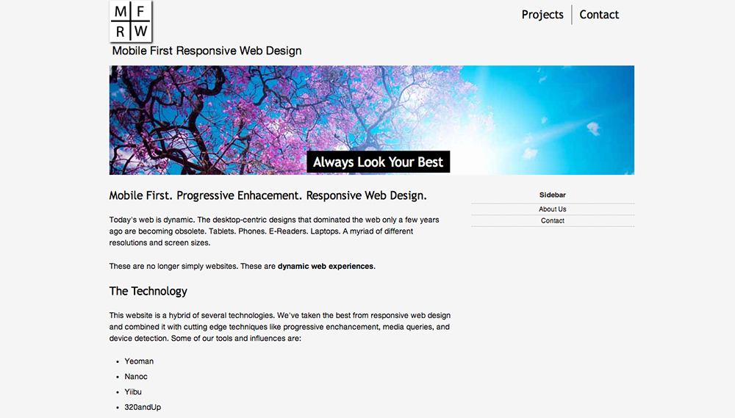Click the 320andUp list item
Image resolution: width=735 pixels, height=418 pixels.
(143, 407)
